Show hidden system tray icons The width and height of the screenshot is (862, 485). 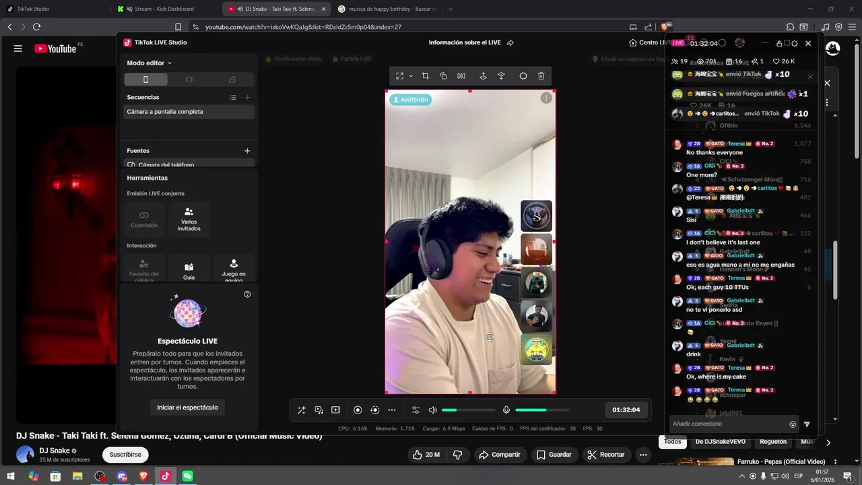coord(742,476)
